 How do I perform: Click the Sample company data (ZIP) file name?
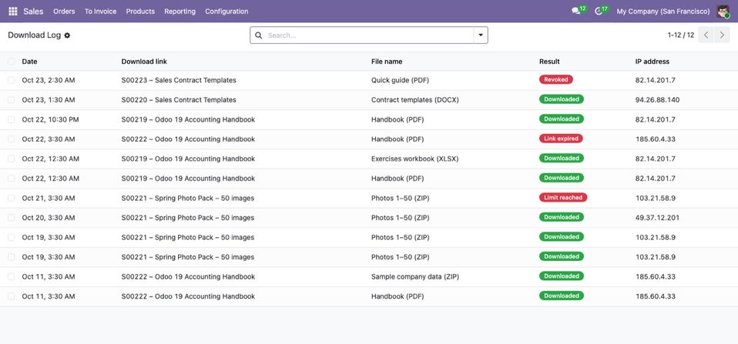click(415, 277)
